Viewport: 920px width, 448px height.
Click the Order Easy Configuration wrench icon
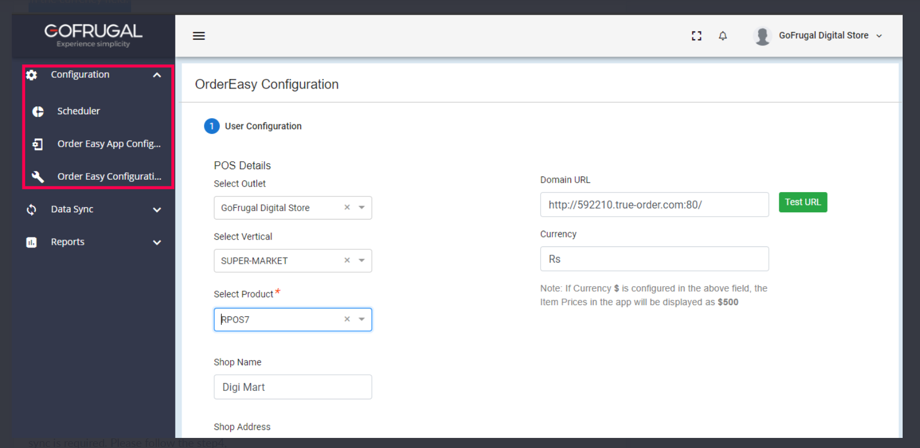pyautogui.click(x=38, y=176)
